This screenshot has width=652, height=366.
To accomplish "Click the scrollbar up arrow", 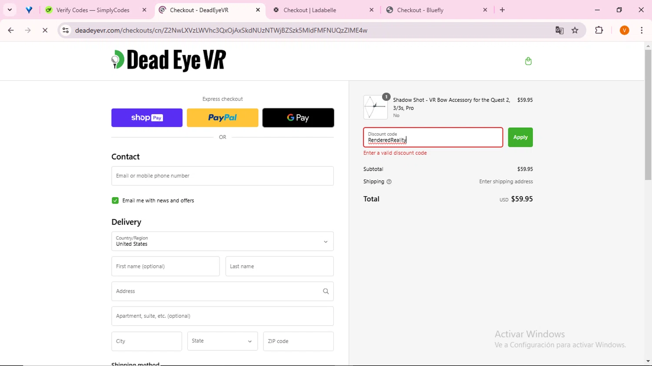I will point(648,46).
